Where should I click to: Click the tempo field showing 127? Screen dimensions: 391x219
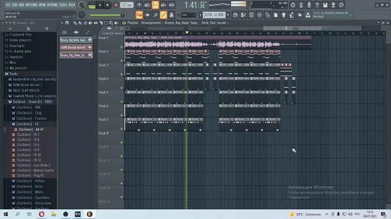coord(126,5)
